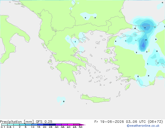Click the 'GFS 0.25' model label
This screenshot has width=165, height=128.
point(44,122)
